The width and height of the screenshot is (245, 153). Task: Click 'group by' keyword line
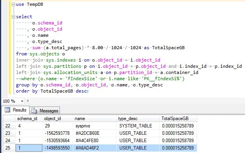(27, 85)
